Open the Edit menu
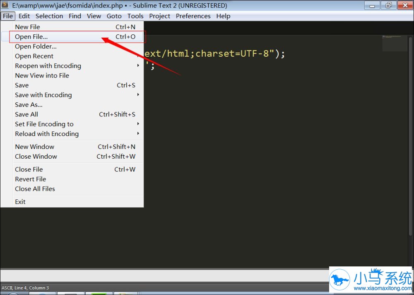This screenshot has height=295, width=414. [24, 16]
